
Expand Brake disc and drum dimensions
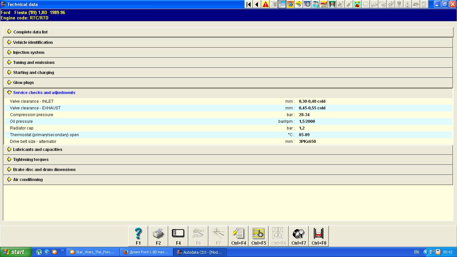[44, 170]
